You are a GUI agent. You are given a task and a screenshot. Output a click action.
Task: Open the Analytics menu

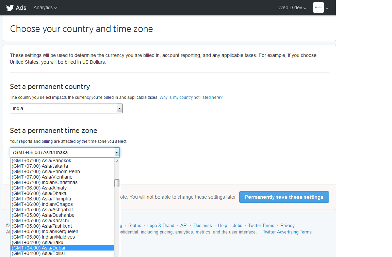tap(45, 8)
